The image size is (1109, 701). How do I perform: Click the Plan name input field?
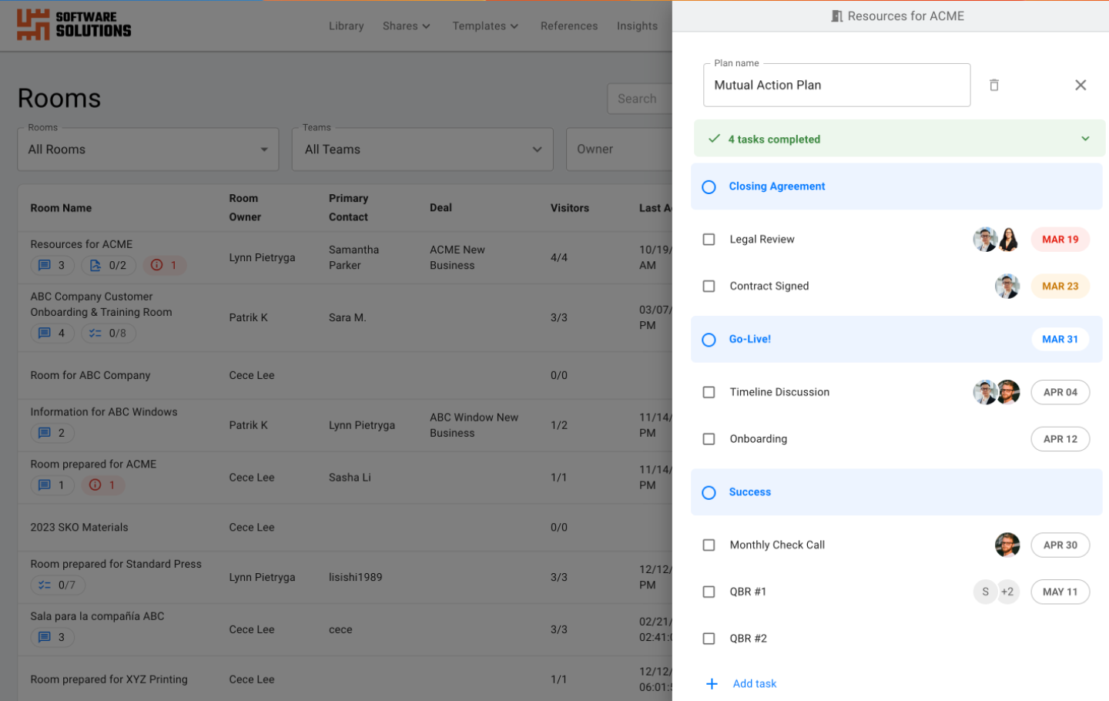(836, 85)
